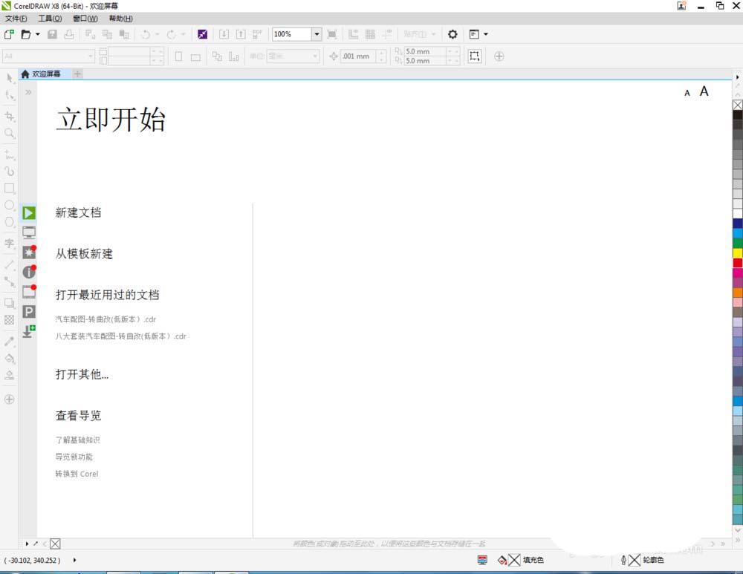Pick the red swatch in palette
This screenshot has height=574, width=743.
coord(738,263)
